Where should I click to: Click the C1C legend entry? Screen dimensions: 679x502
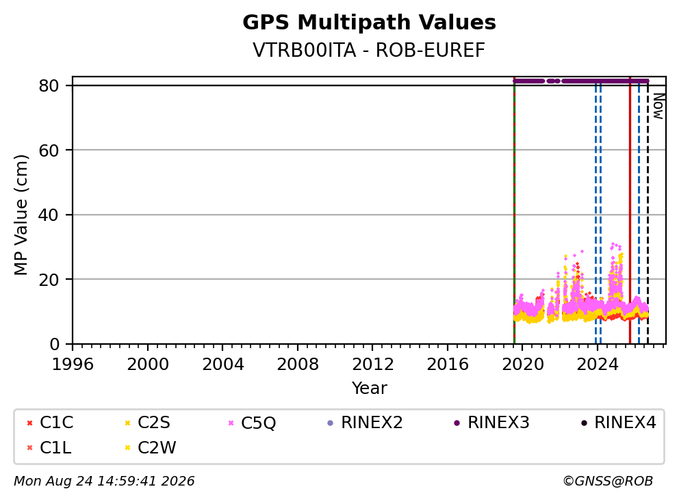pos(50,423)
